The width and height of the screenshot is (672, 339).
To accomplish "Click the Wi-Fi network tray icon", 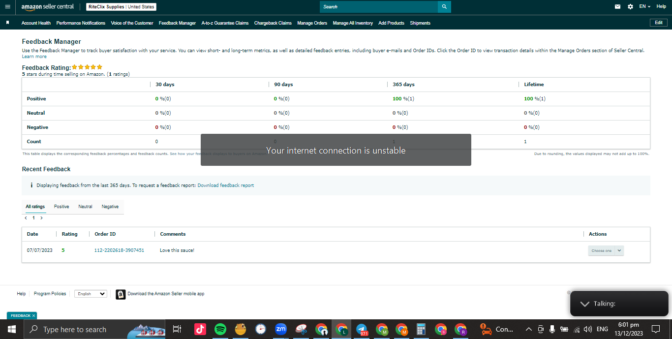I will tap(577, 329).
